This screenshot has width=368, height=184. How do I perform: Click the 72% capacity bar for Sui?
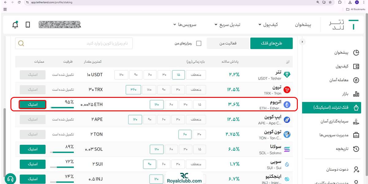coord(62,167)
